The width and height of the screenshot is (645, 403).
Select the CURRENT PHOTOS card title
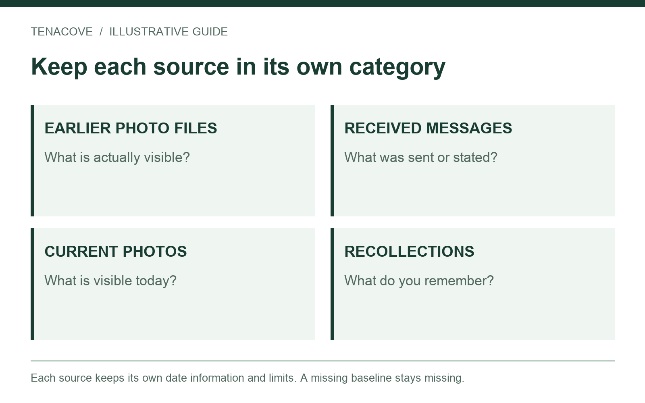(x=116, y=251)
